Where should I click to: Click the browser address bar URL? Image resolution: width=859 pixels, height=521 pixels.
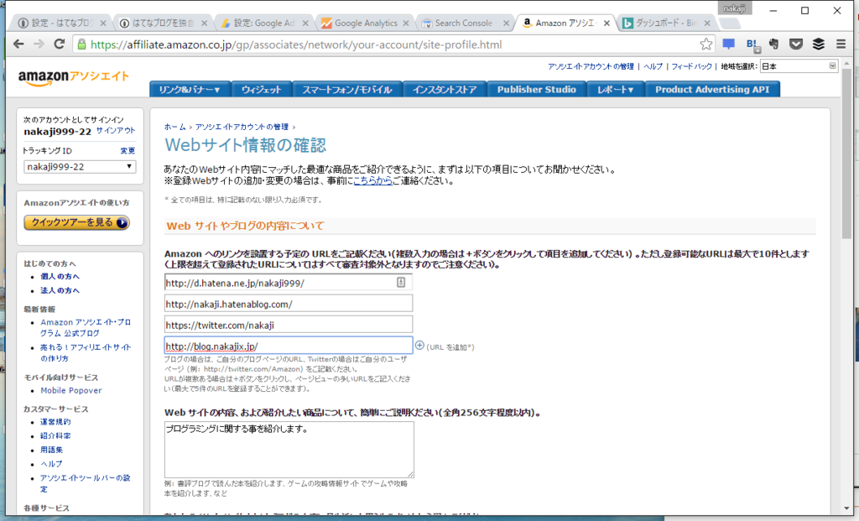click(296, 44)
